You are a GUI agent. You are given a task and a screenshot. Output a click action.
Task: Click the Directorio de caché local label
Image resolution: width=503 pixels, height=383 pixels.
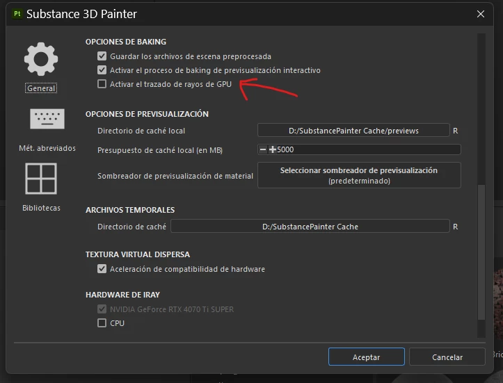141,131
